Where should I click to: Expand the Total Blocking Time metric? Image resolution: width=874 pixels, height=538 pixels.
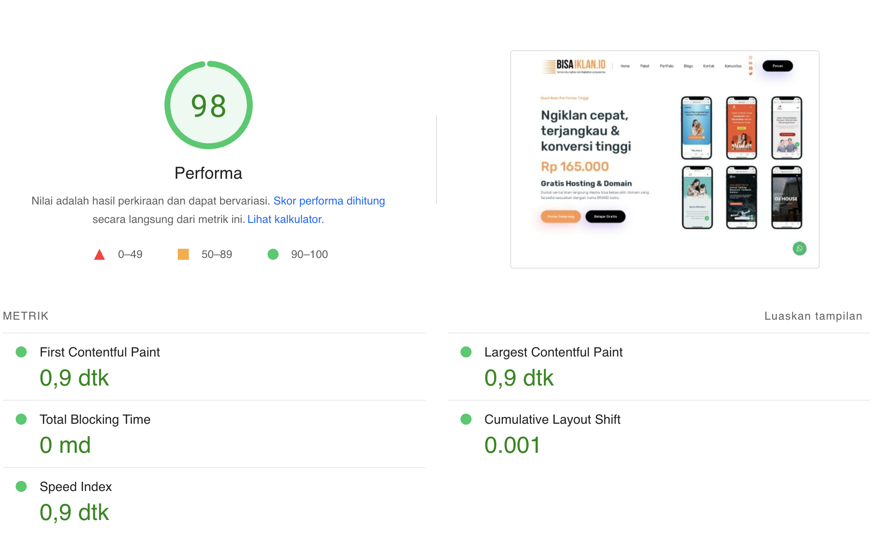pos(95,419)
